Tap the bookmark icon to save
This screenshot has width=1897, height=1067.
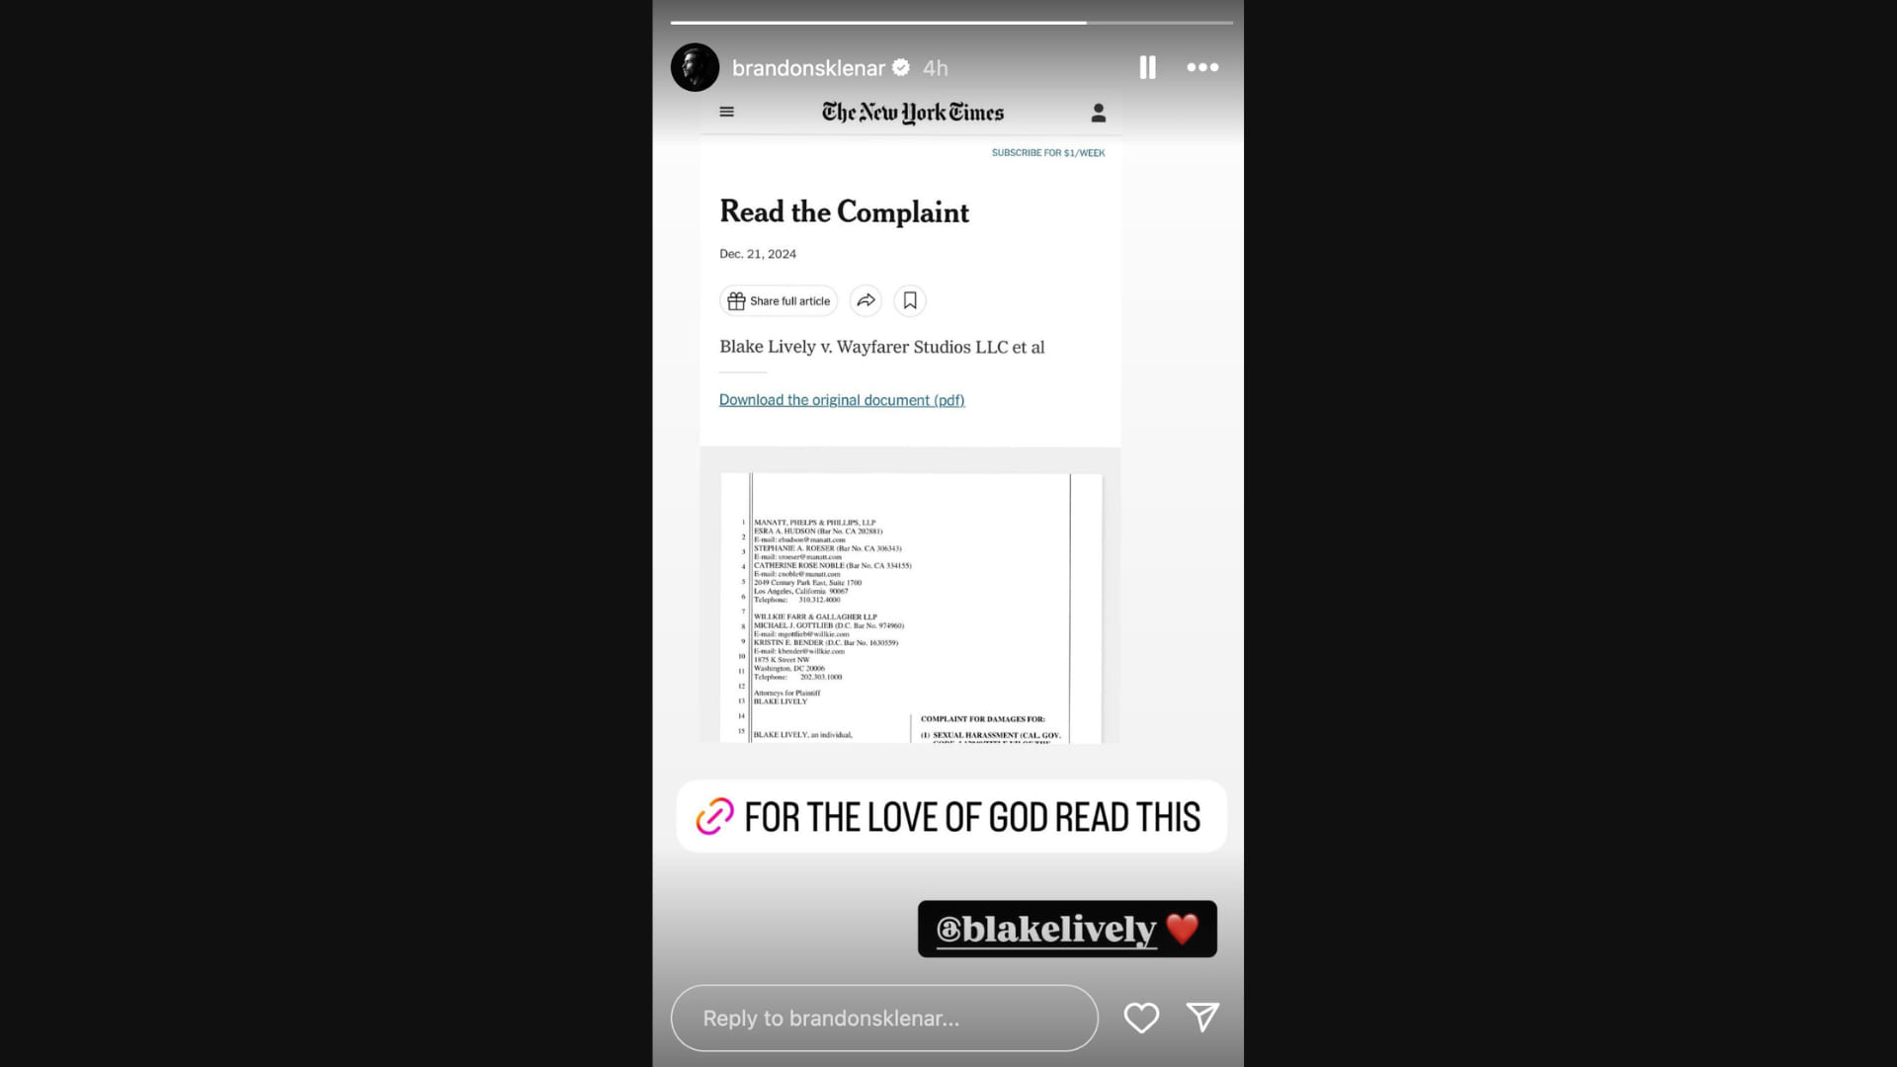pyautogui.click(x=909, y=299)
